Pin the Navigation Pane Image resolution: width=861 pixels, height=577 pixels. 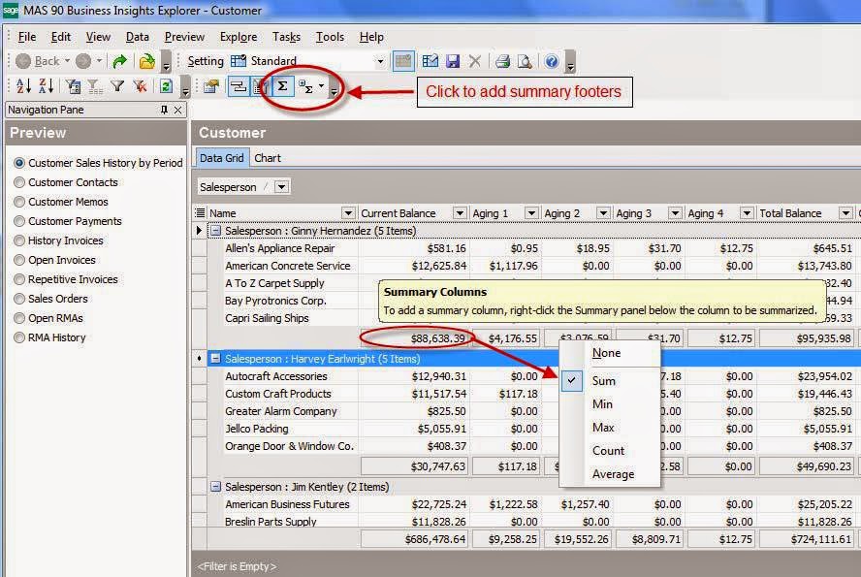[x=164, y=110]
